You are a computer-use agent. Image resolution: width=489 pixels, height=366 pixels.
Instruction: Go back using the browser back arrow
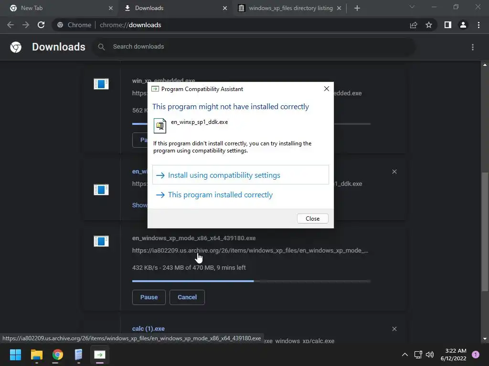(11, 25)
